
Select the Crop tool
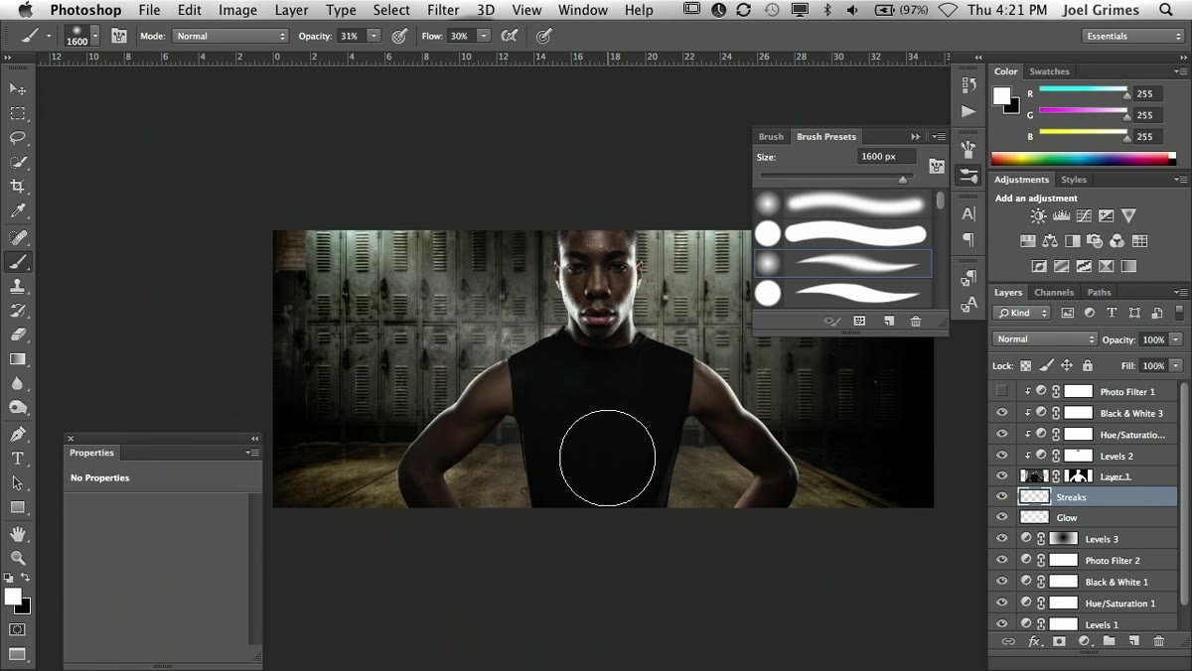(x=18, y=187)
